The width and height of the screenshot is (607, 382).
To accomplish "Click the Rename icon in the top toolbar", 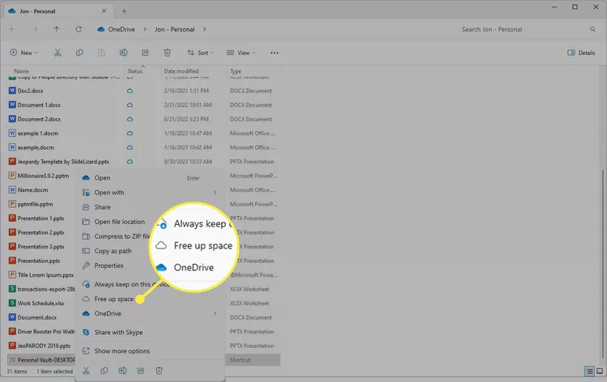I will click(123, 53).
